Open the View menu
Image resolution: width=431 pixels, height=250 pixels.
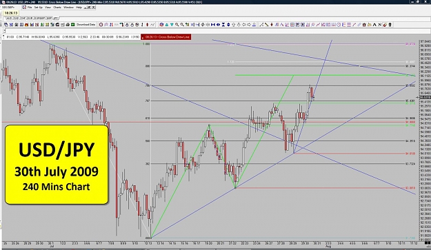(48, 8)
